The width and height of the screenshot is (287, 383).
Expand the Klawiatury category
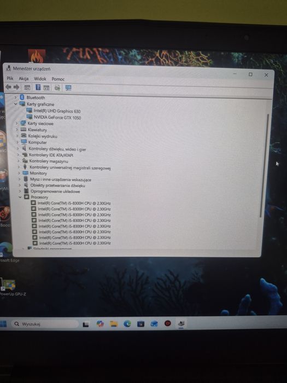pyautogui.click(x=17, y=130)
